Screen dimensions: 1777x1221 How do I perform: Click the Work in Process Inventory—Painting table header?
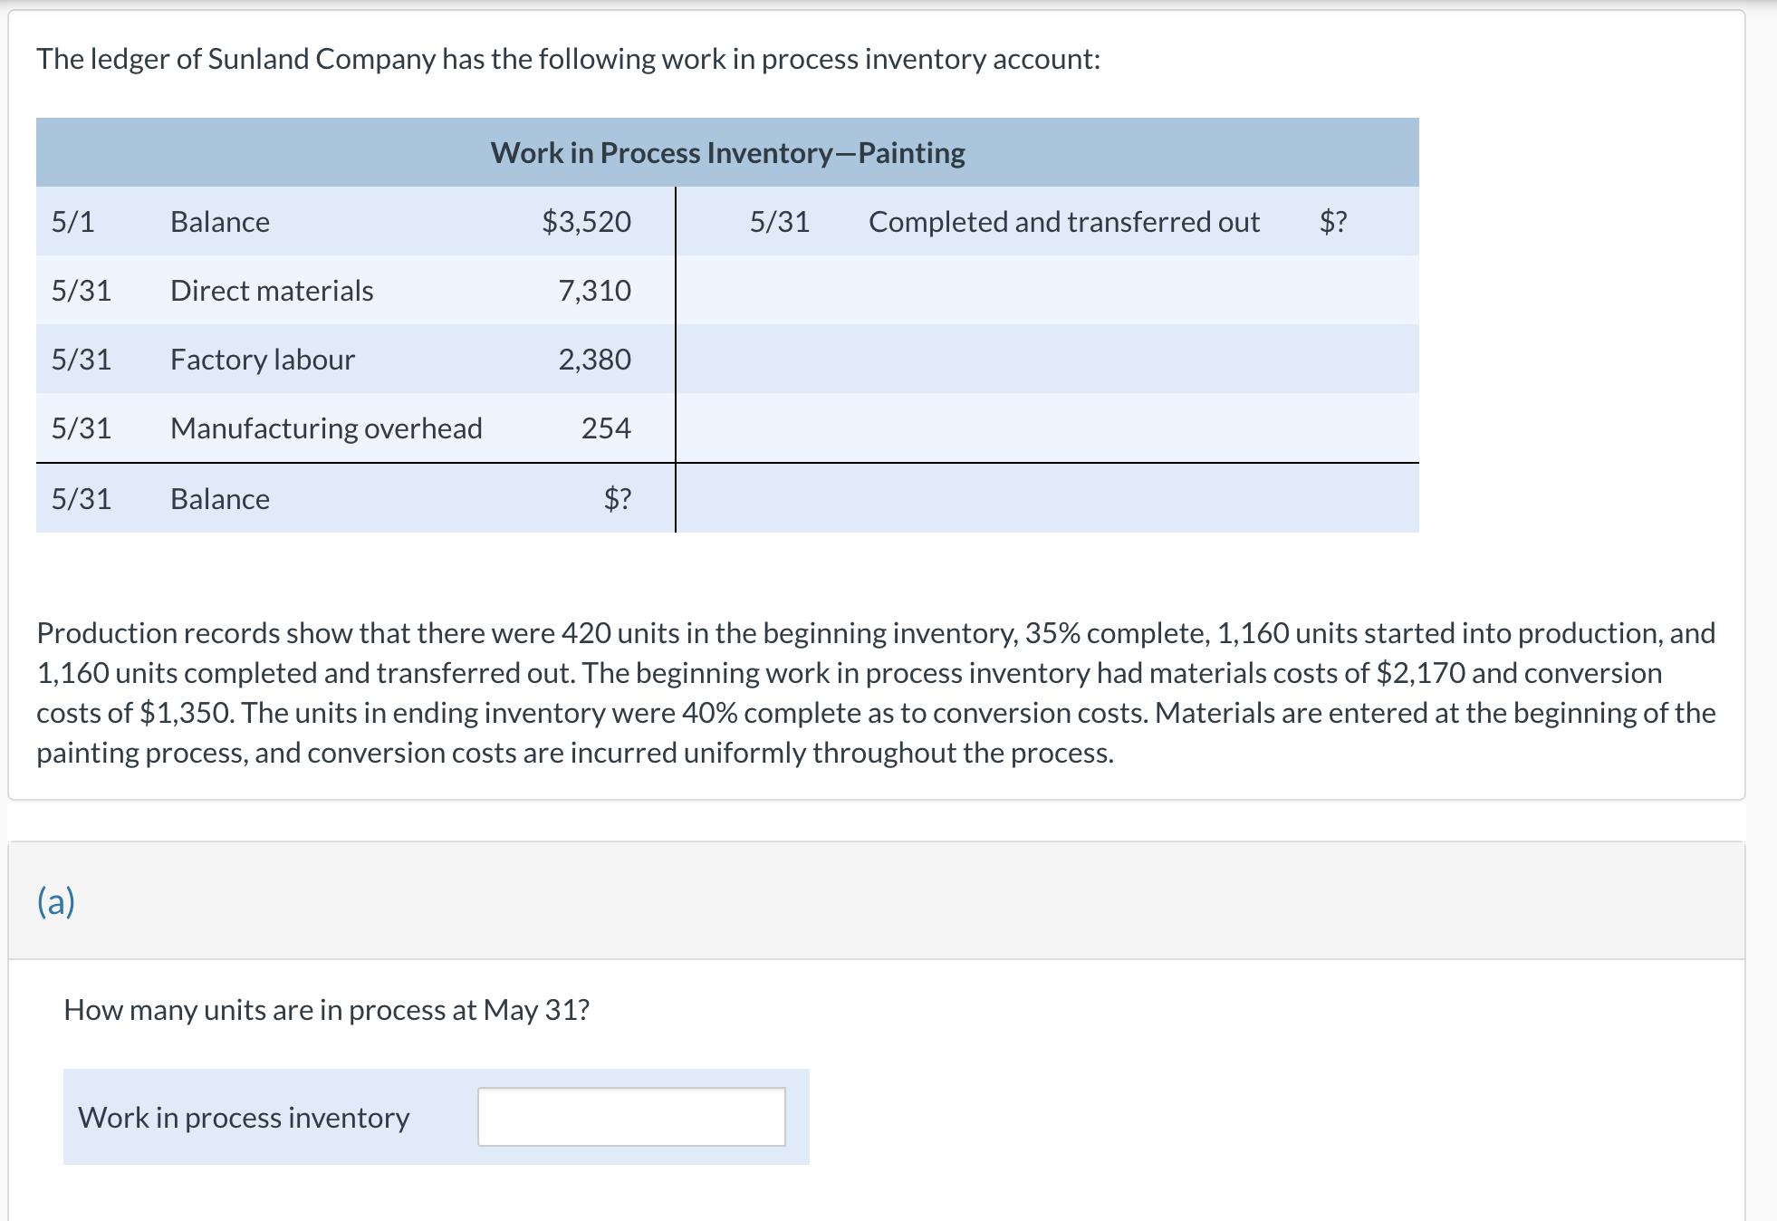pos(727,152)
